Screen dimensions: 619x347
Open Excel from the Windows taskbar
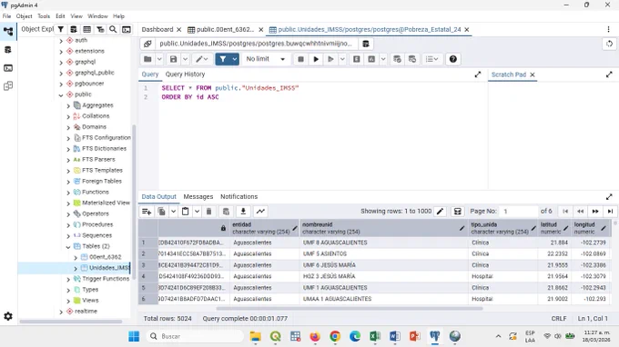coord(375,336)
